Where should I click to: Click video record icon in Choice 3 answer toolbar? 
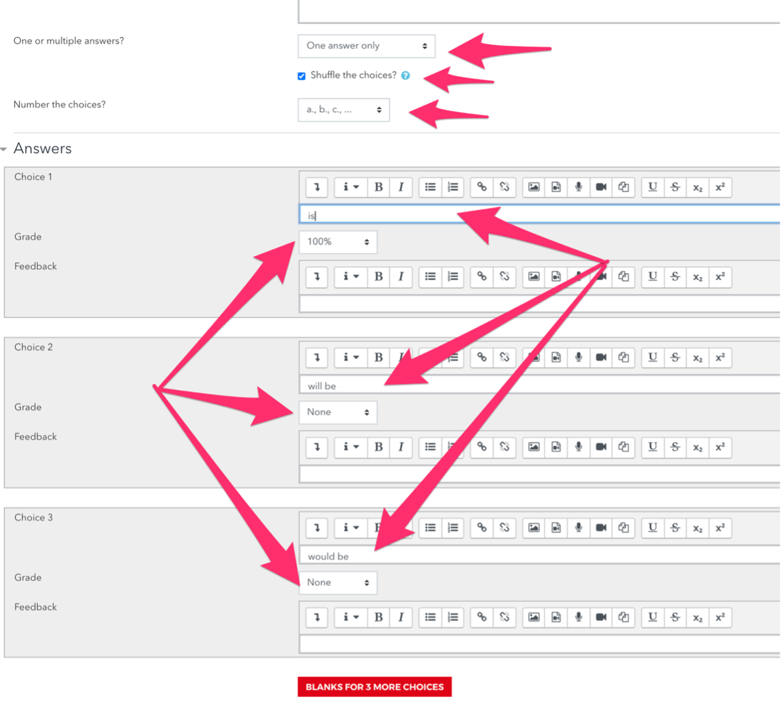[601, 528]
